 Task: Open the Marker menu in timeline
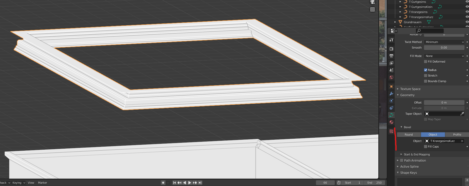pos(43,183)
